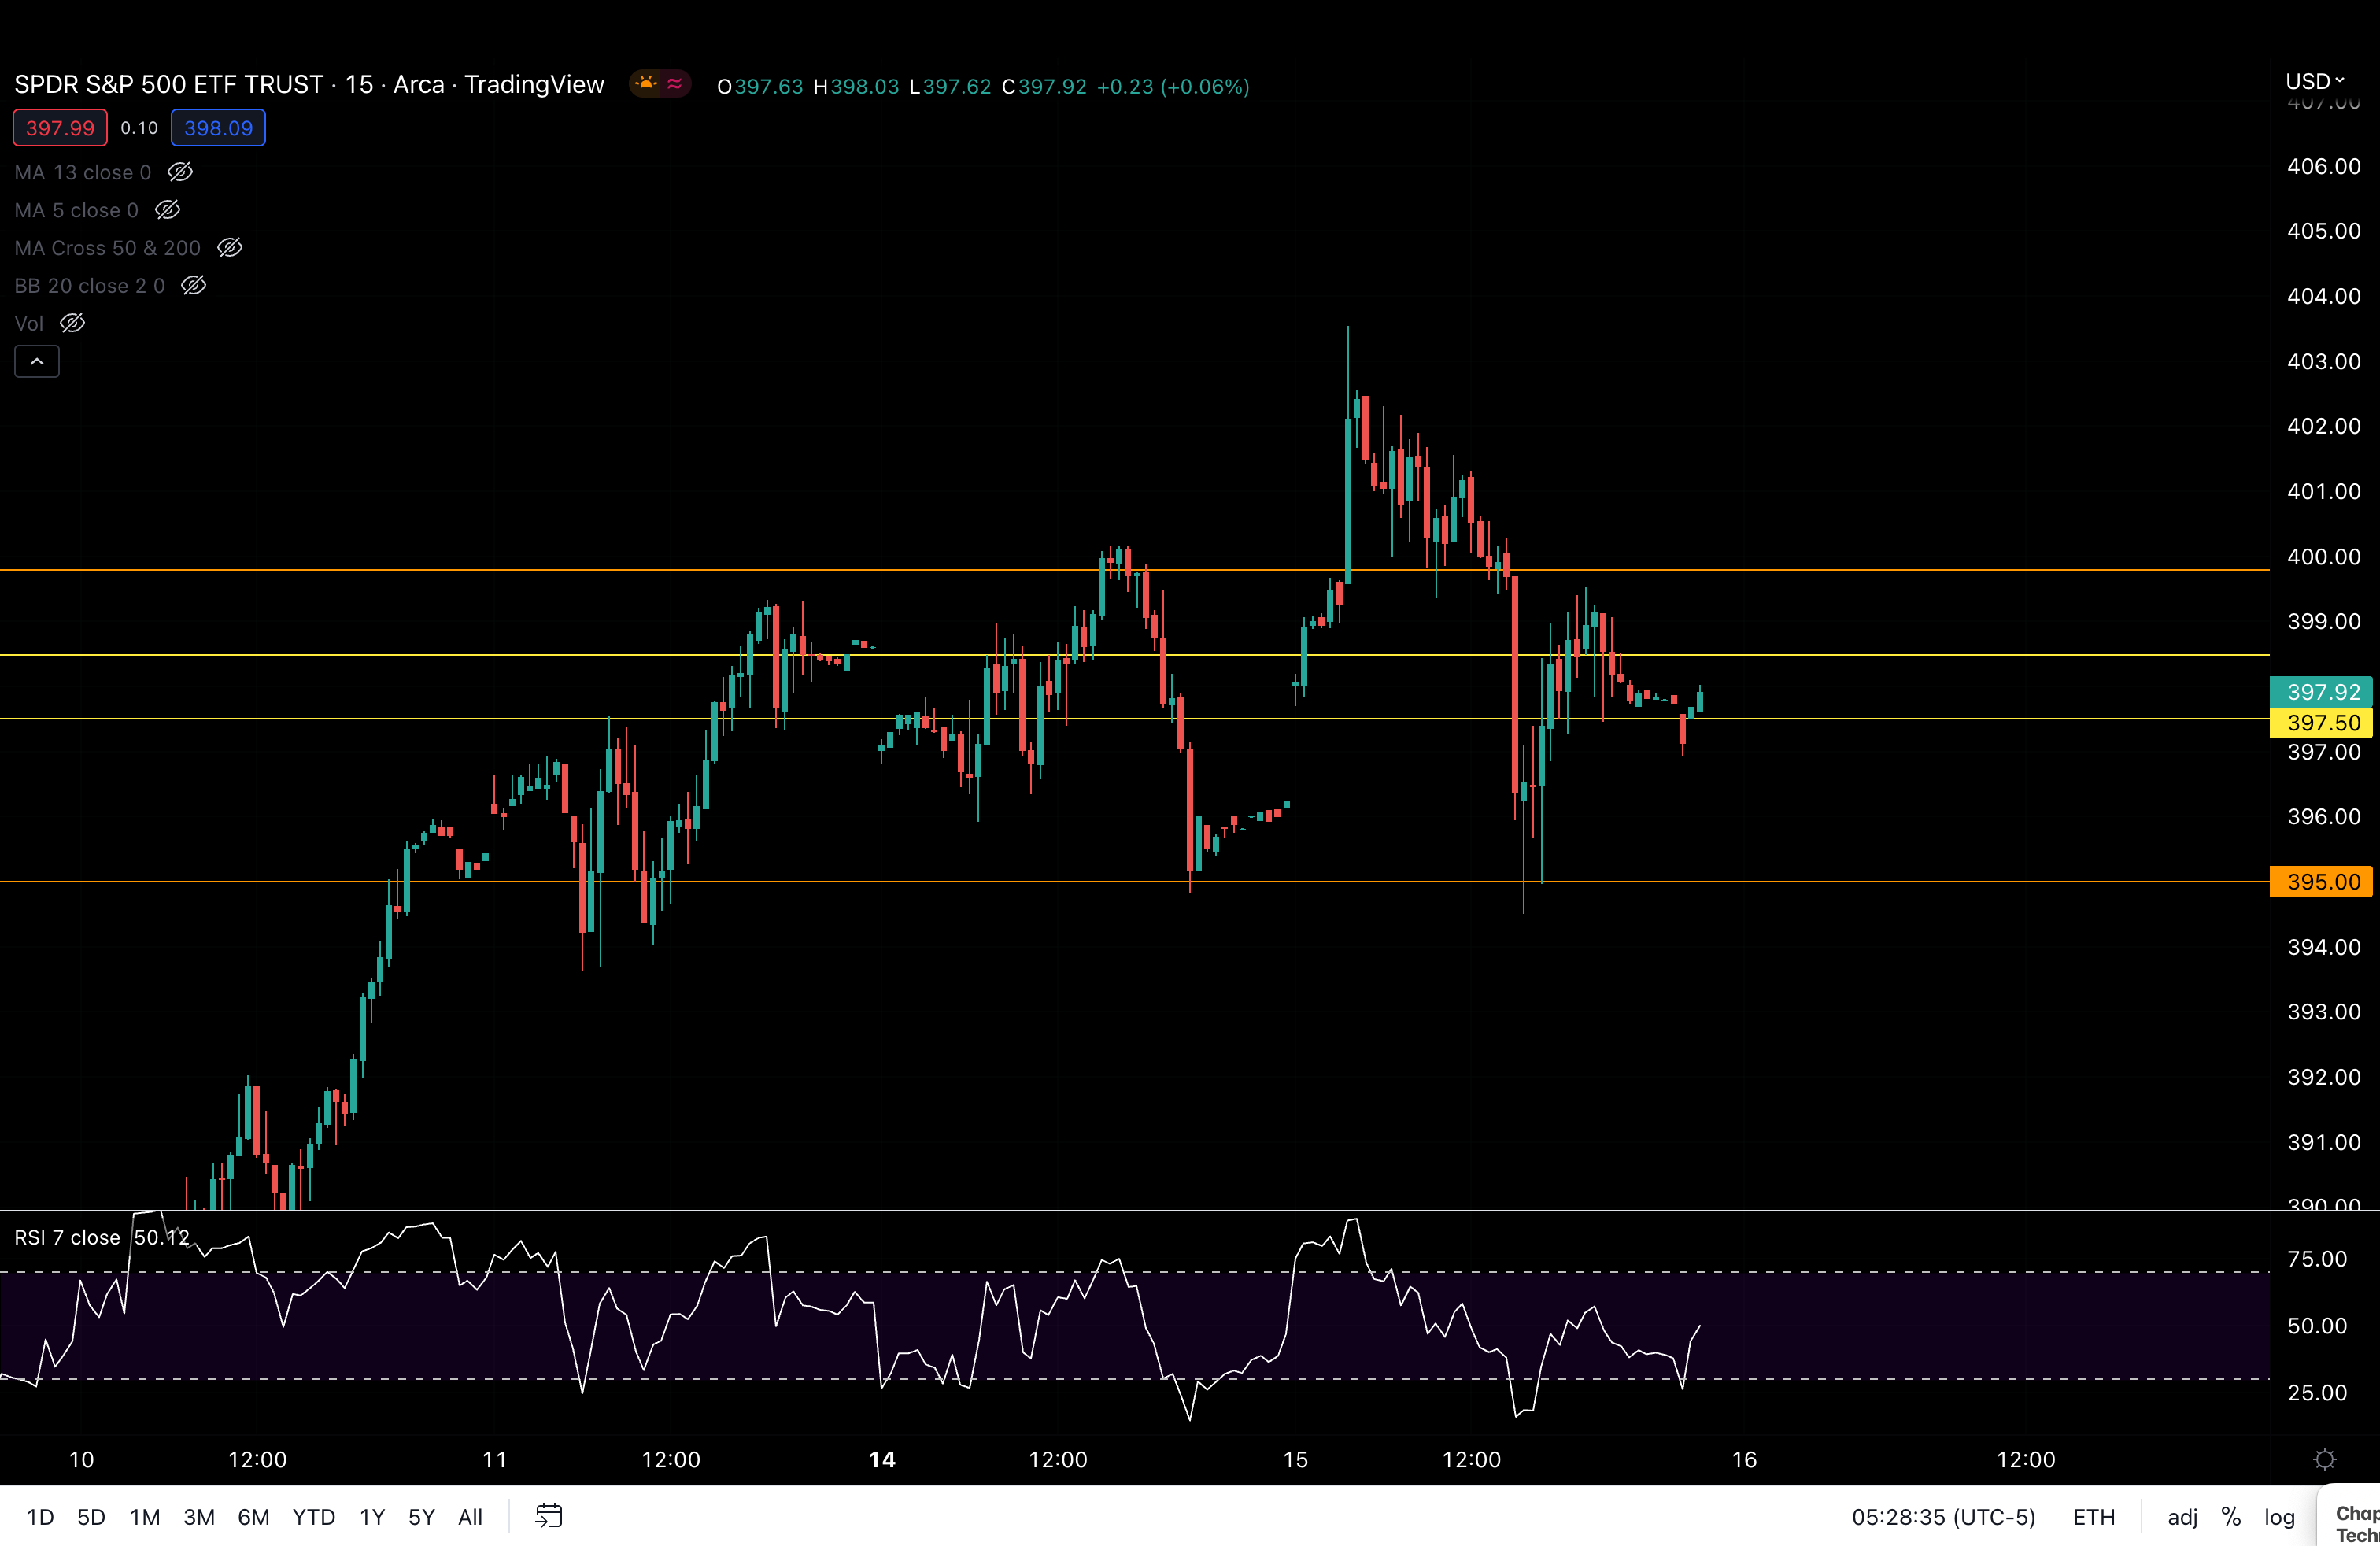Viewport: 2380px width, 1546px height.
Task: Click the sunrise market session icon
Action: (646, 84)
